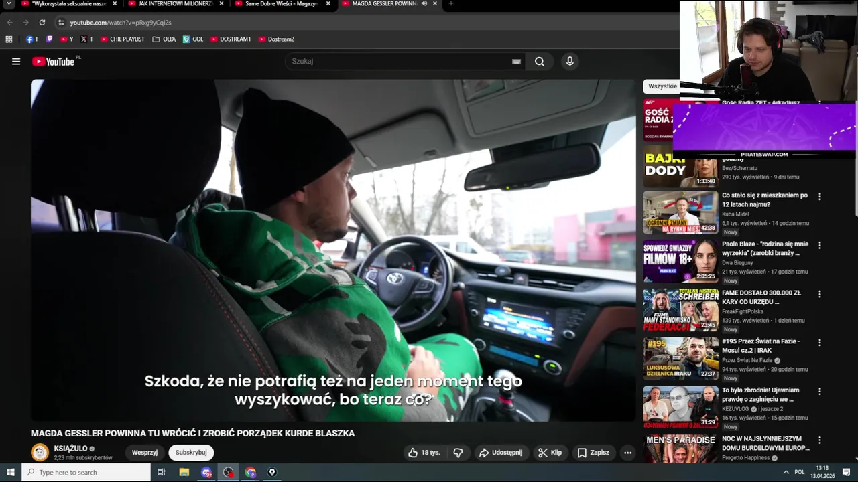Open the Facebook F bookmark
Screen dimensions: 858x482
(x=32, y=39)
